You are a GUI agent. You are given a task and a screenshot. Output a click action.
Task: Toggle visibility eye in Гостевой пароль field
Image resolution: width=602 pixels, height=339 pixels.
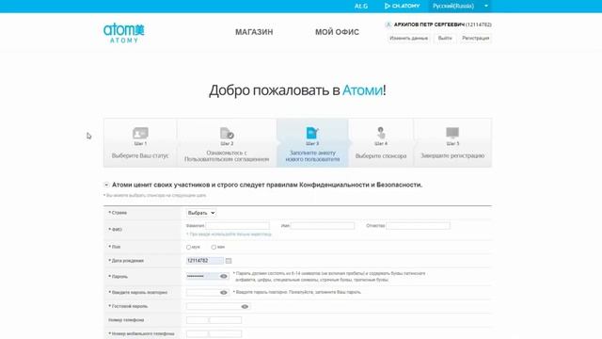[x=245, y=306]
